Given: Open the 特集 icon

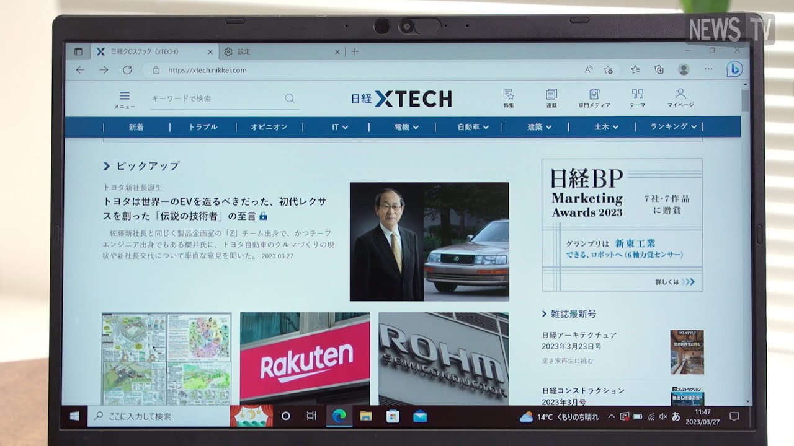Looking at the screenshot, I should 509,98.
